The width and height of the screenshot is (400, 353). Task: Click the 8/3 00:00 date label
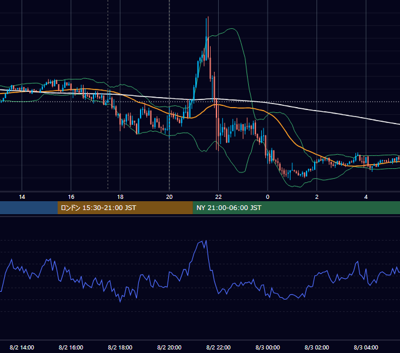(268, 347)
